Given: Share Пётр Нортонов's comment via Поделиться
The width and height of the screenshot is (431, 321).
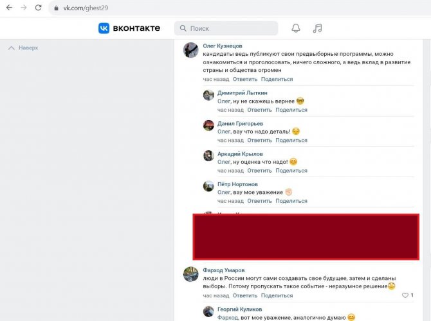Looking at the screenshot, I should 291,201.
